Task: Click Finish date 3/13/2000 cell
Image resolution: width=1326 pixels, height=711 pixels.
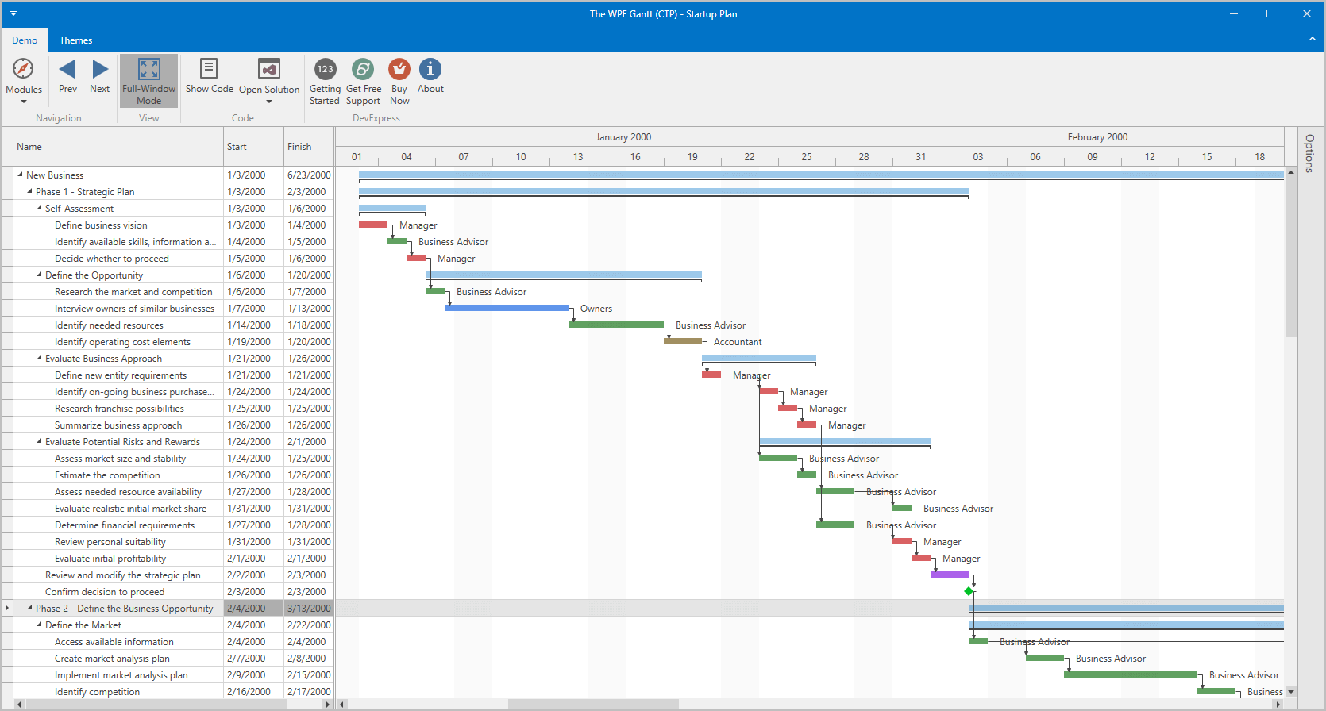Action: 309,609
